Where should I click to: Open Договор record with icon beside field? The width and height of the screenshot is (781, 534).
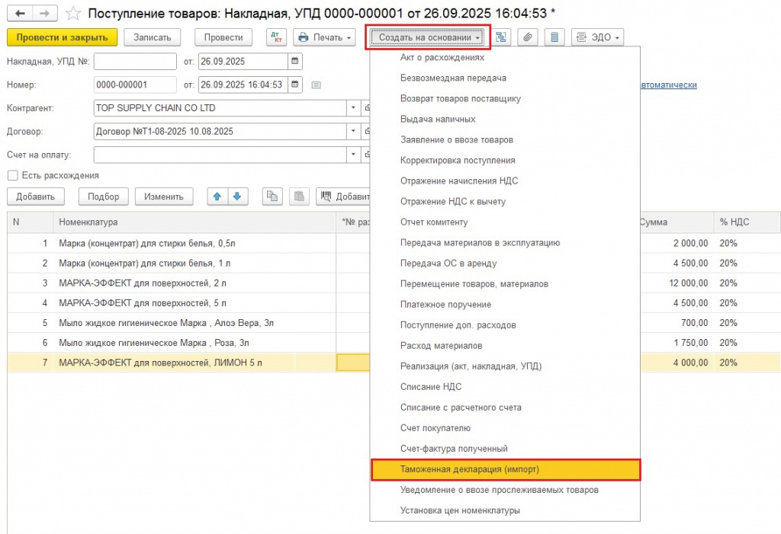click(x=366, y=131)
